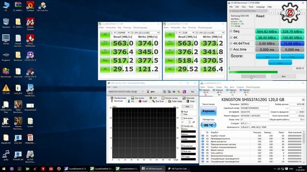Viewport: 307px width, 172px height.
Task: Open the PC desktop icon
Action: coord(6,6)
